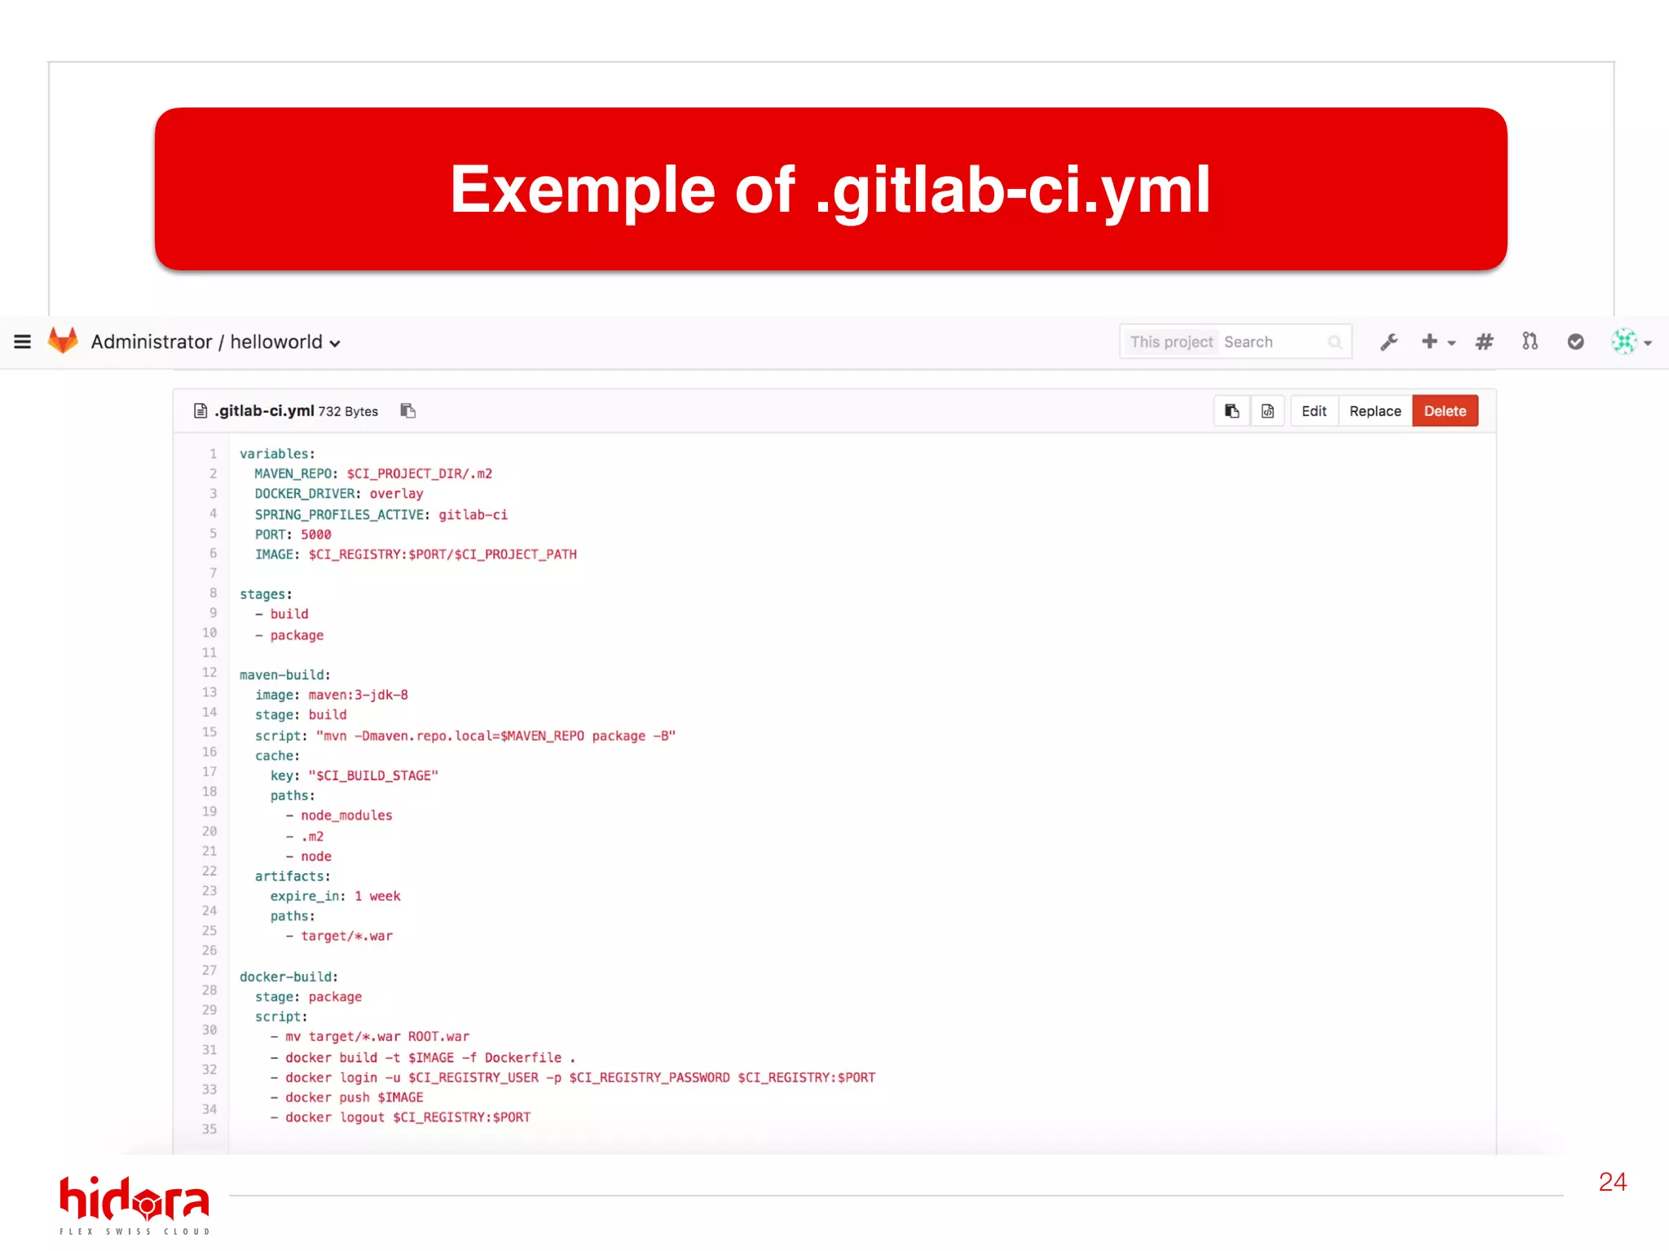The image size is (1669, 1251).
Task: Click the mvn script command string
Action: [x=496, y=736]
